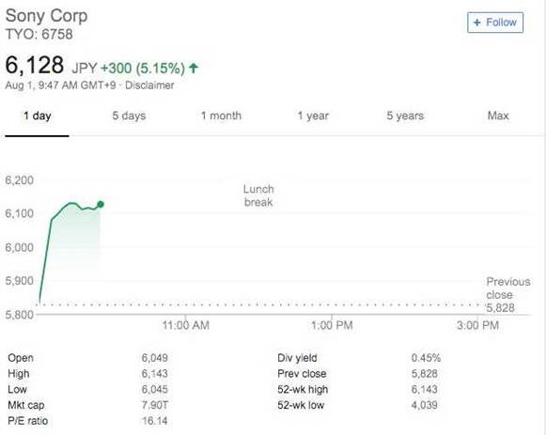
Task: Click the 11:00 AM axis label
Action: tap(185, 325)
